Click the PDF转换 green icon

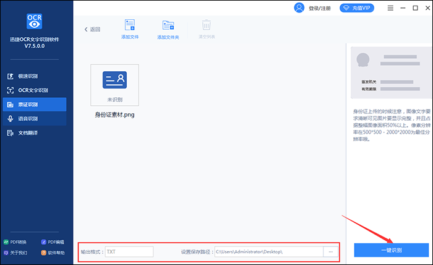coord(6,242)
